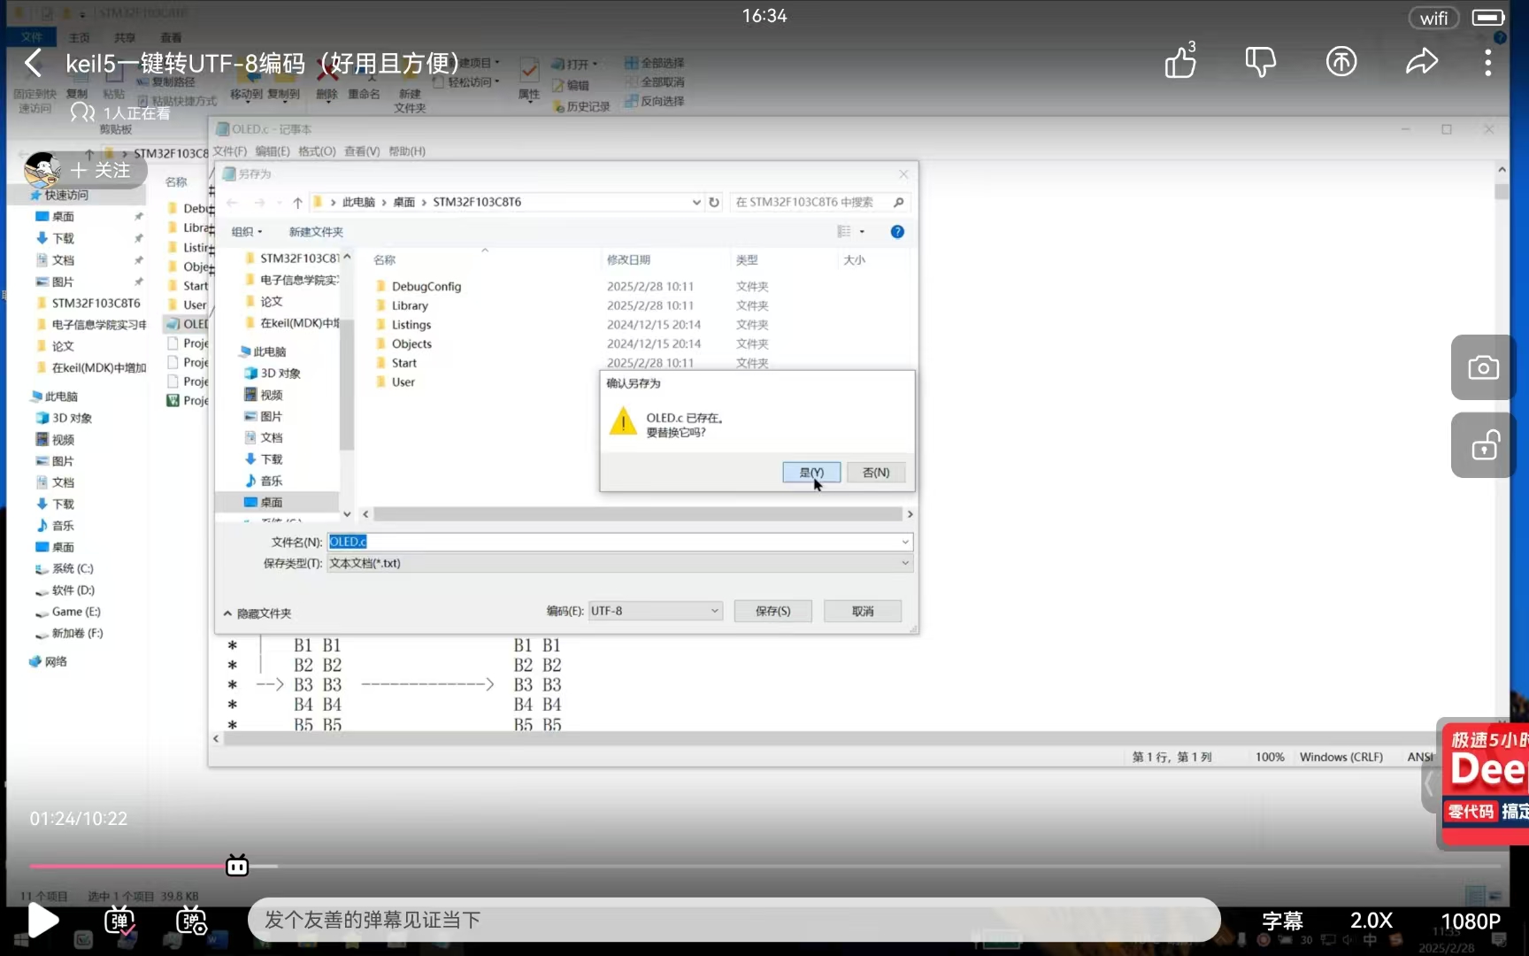Click 否(N) to decline replacement
The image size is (1529, 956).
pyautogui.click(x=876, y=473)
